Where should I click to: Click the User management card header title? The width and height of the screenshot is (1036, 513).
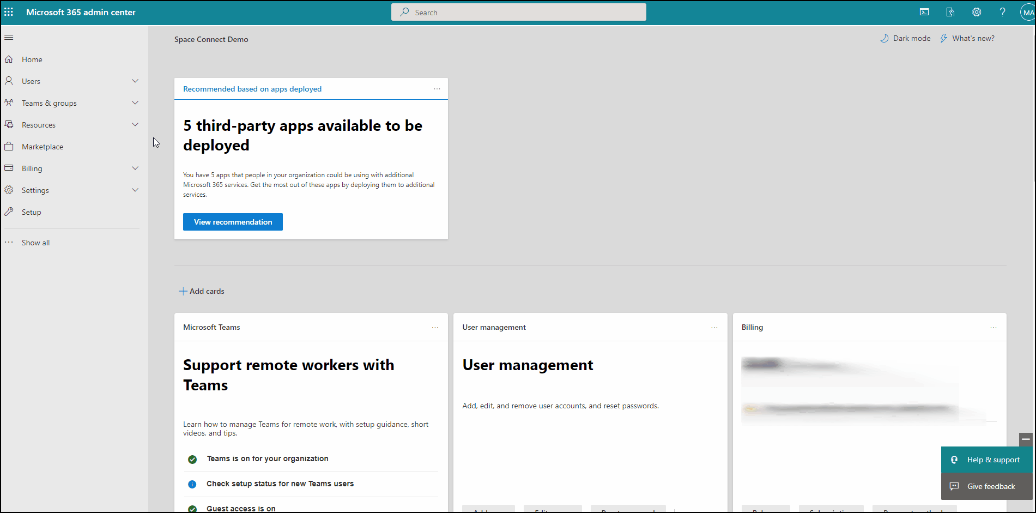(x=494, y=327)
